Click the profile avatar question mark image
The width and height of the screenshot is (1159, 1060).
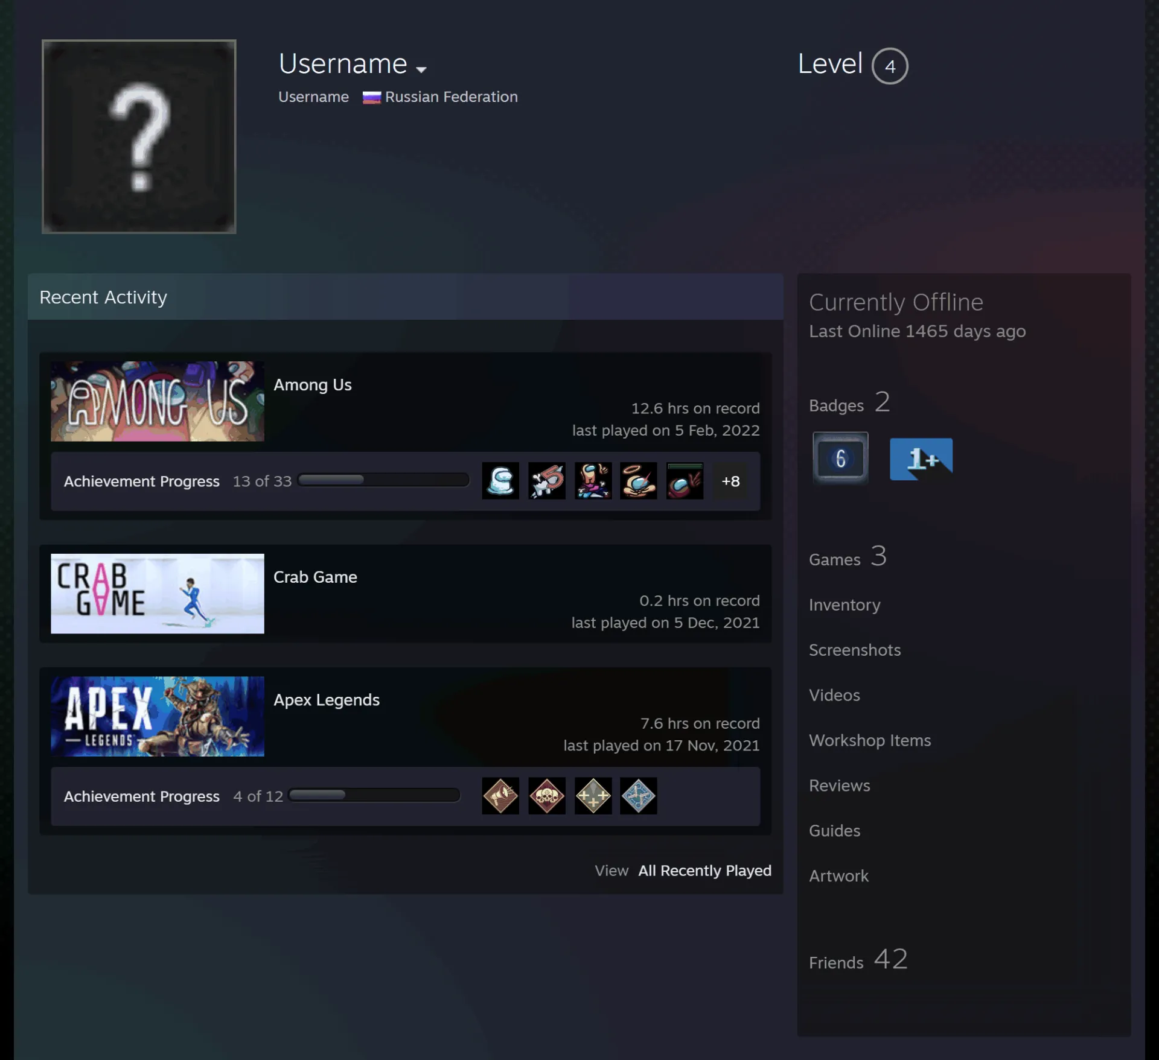click(139, 137)
